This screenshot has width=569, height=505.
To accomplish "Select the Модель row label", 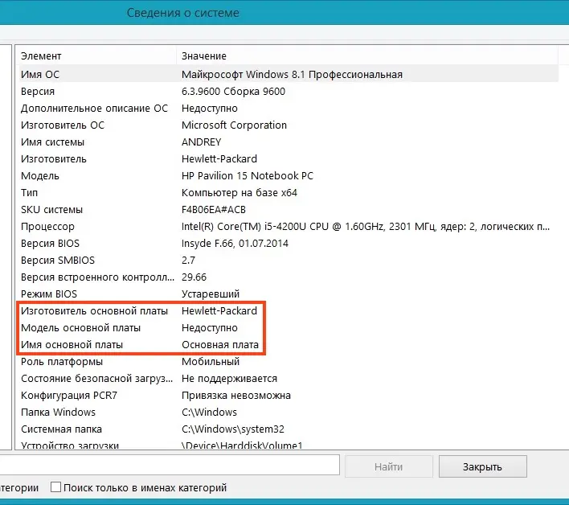I will (40, 176).
